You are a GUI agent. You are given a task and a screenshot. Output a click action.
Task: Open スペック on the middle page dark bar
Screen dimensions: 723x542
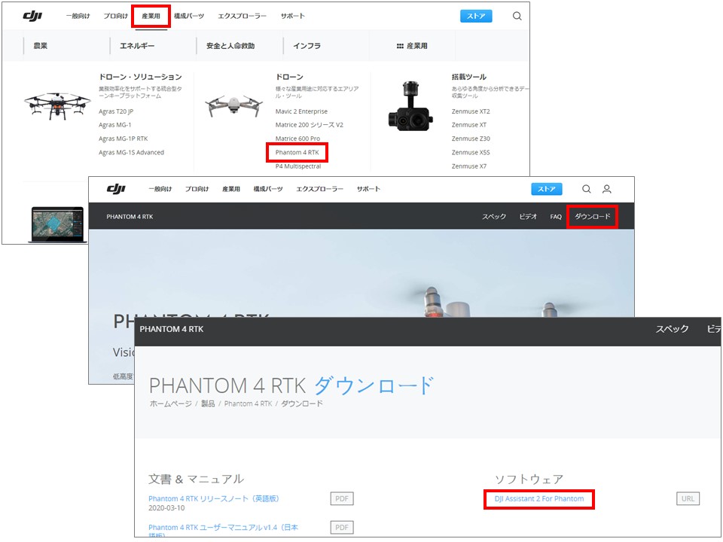(x=494, y=217)
